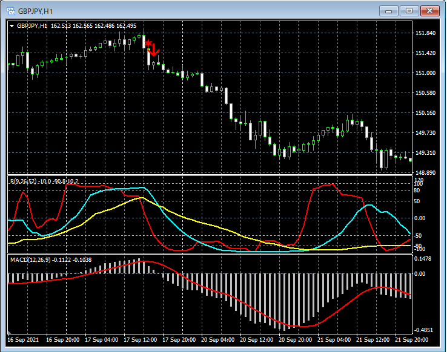Click the -50 level on R indicator scale
The width and height of the screenshot is (447, 352).
(418, 236)
